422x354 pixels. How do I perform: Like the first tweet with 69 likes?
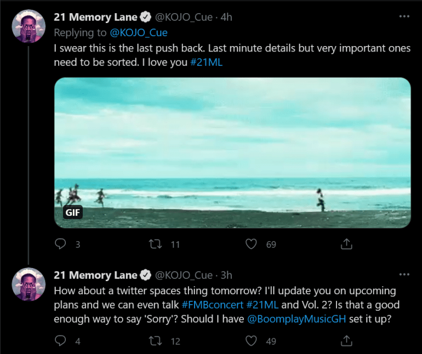(251, 244)
